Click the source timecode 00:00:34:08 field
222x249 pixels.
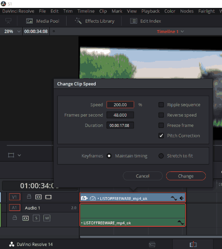tap(36, 31)
